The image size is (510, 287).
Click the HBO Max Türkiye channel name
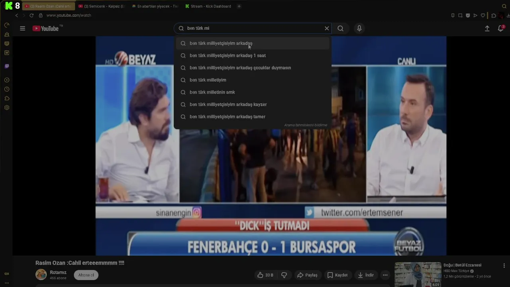coord(456,271)
